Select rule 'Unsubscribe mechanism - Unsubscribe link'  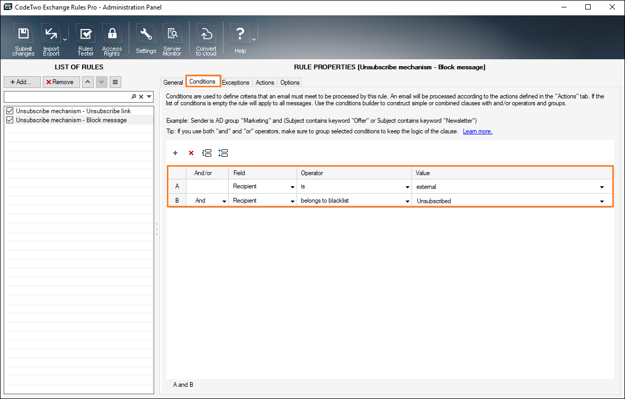pos(73,111)
